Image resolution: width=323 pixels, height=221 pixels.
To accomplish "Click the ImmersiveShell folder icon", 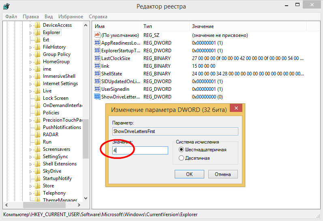I will tap(38, 76).
